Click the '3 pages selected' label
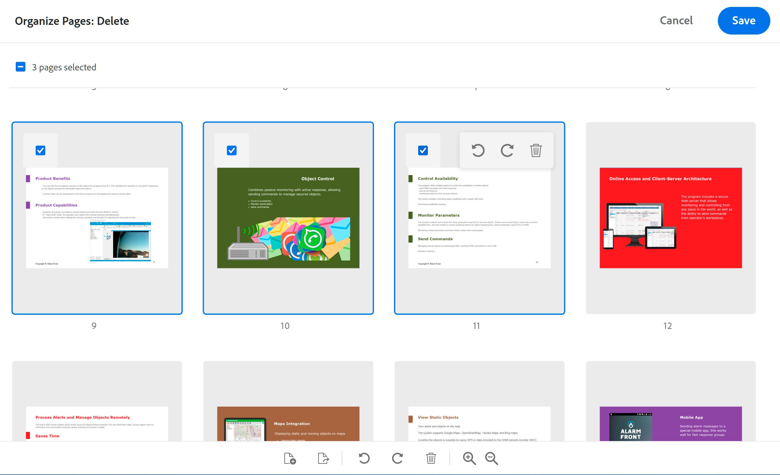Image resolution: width=780 pixels, height=475 pixels. click(x=64, y=67)
